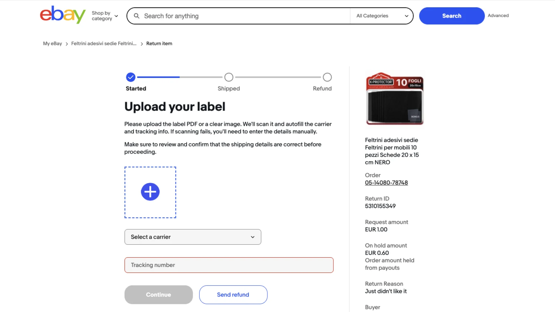
Task: Open the Feltrini adesivi sedie breadcrumb link
Action: 104,44
